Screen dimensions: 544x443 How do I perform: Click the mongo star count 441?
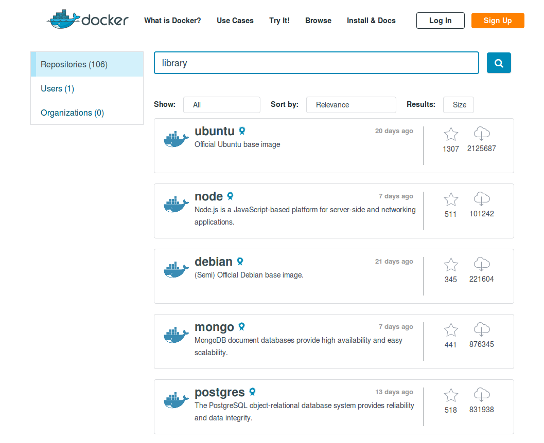(451, 345)
